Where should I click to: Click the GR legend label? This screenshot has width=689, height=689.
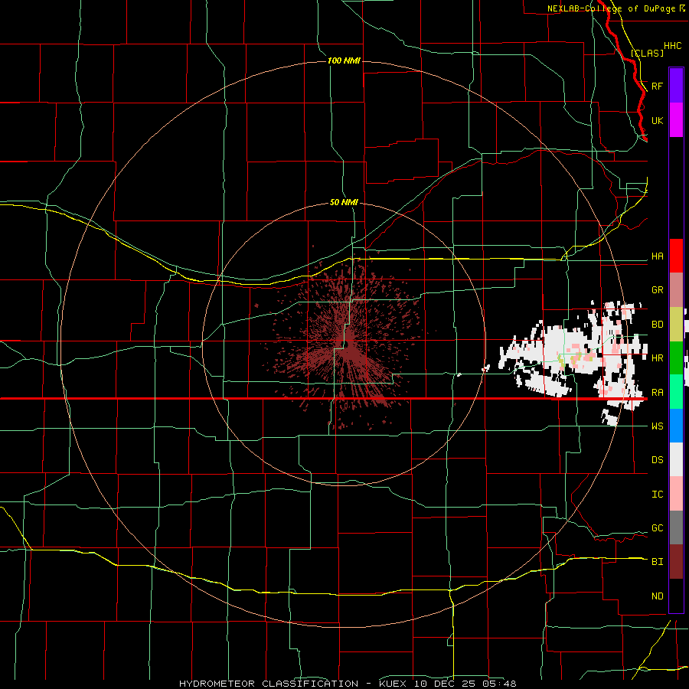(x=657, y=290)
